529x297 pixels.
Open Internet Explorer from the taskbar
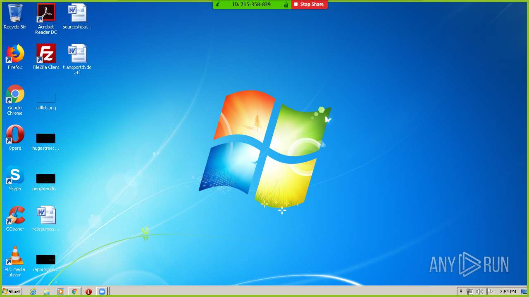pos(33,292)
